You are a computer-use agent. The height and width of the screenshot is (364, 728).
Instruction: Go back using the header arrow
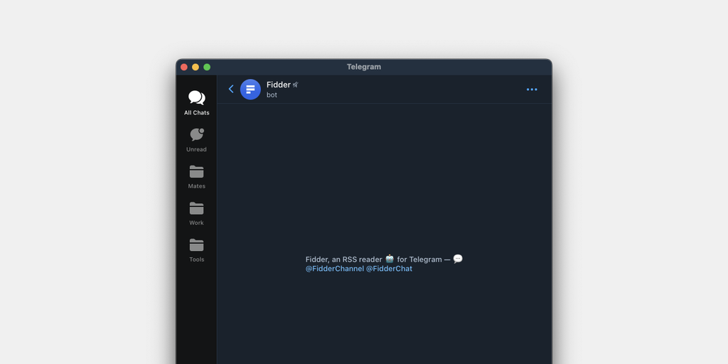point(231,89)
